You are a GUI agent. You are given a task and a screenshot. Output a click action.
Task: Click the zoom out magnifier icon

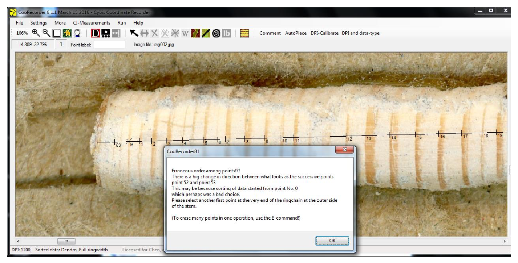tap(46, 33)
